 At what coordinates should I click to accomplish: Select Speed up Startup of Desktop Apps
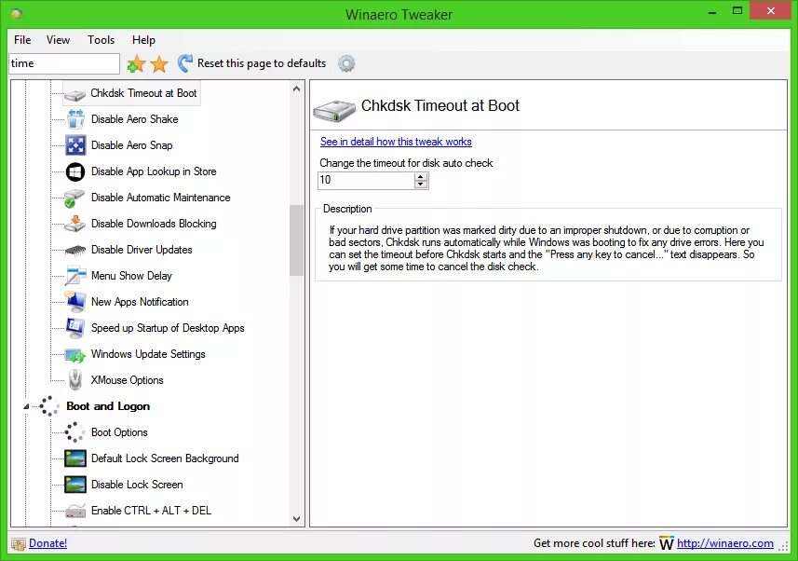point(168,328)
